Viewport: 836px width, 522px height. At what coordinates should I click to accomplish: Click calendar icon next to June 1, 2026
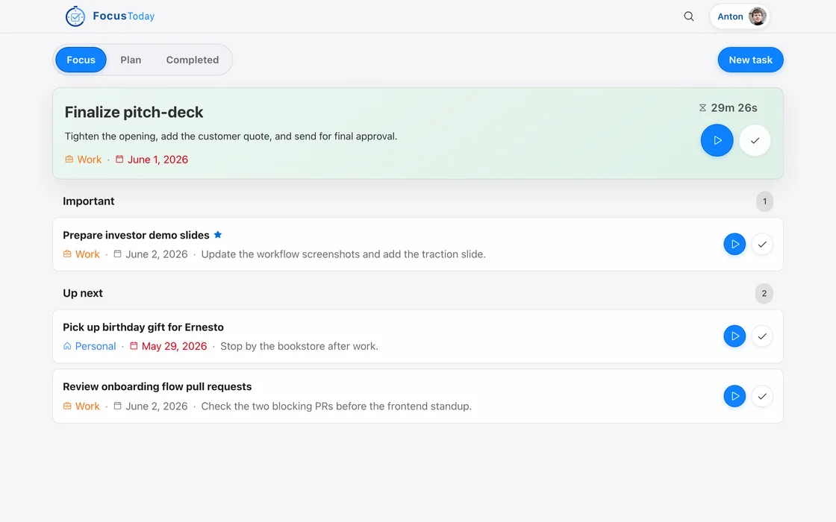pos(119,159)
